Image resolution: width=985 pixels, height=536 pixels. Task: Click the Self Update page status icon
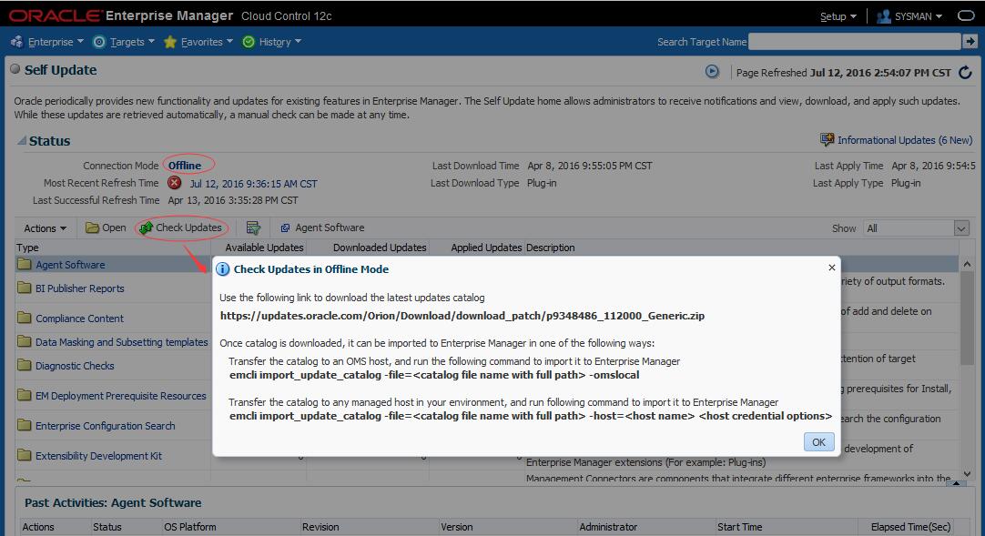point(15,69)
